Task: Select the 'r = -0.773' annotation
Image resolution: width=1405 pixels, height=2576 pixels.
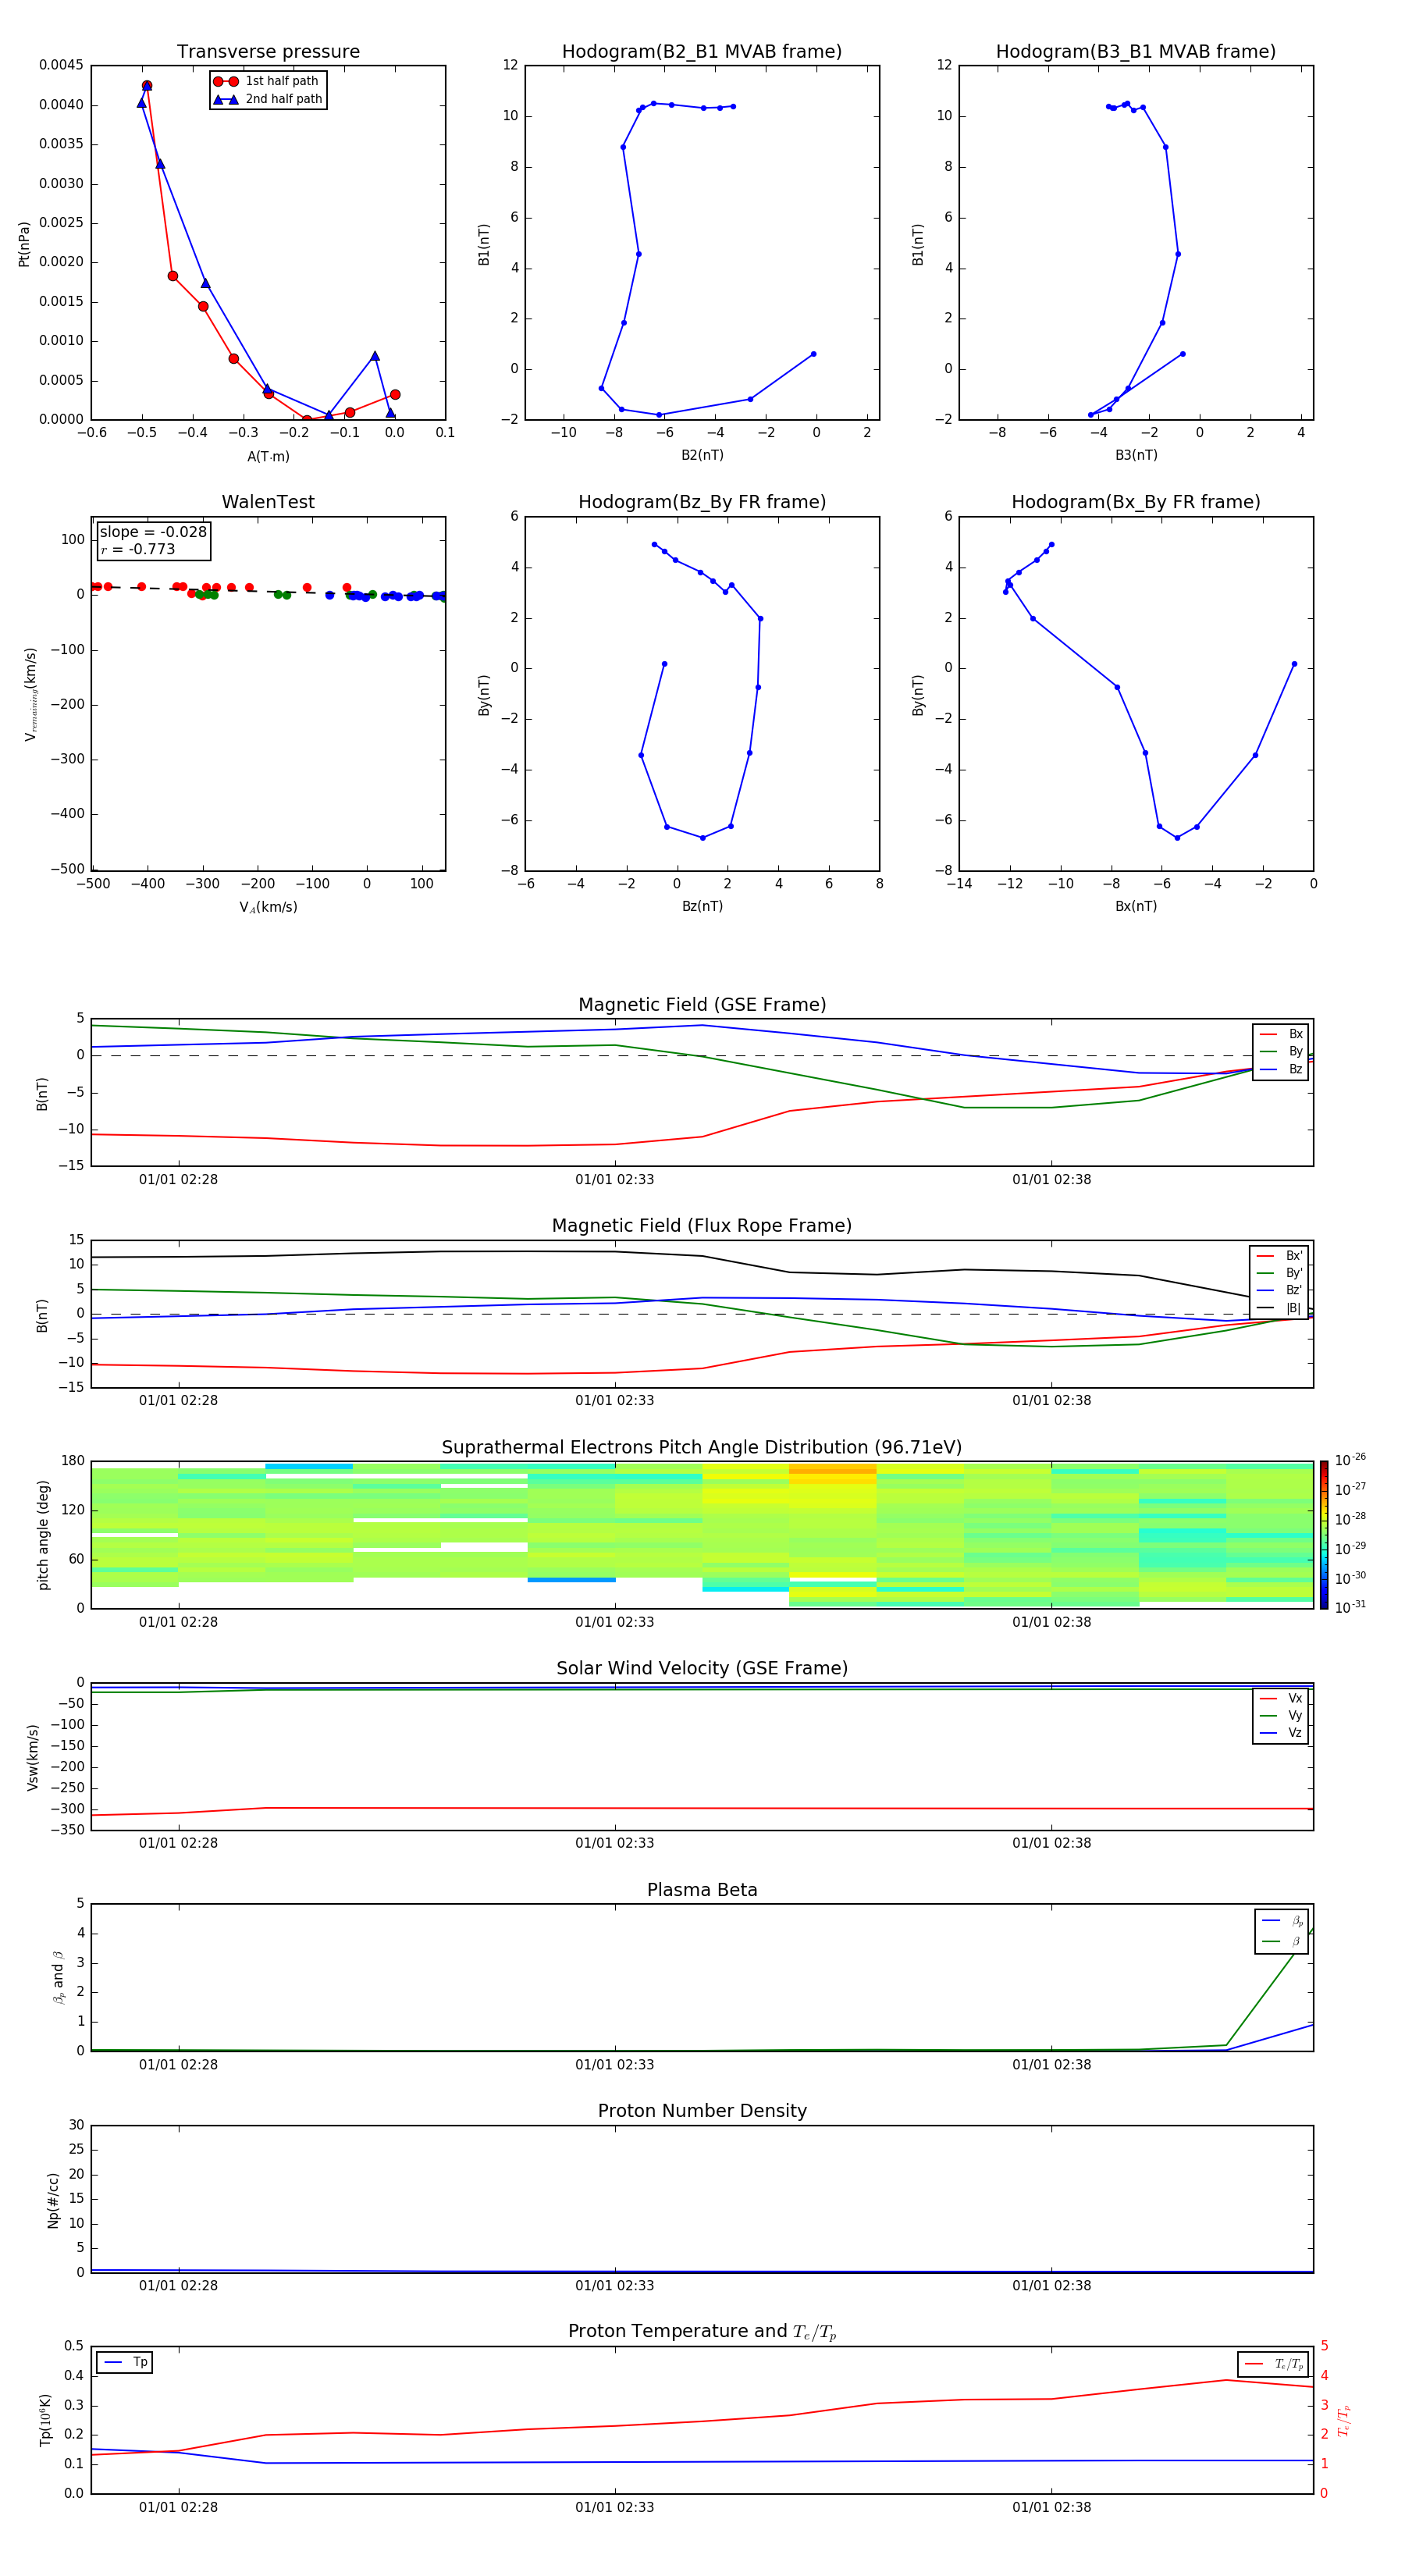Action: (x=138, y=549)
